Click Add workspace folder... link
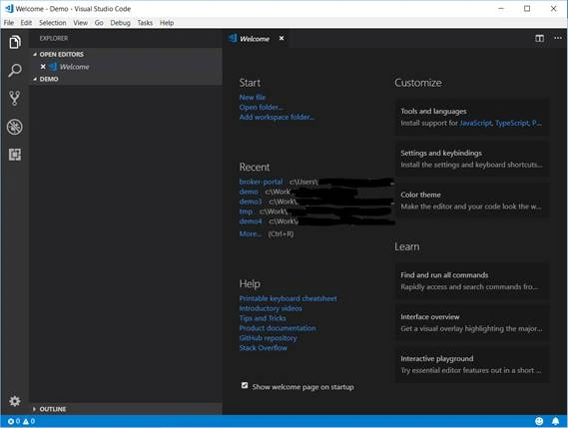The width and height of the screenshot is (568, 428). click(x=277, y=117)
